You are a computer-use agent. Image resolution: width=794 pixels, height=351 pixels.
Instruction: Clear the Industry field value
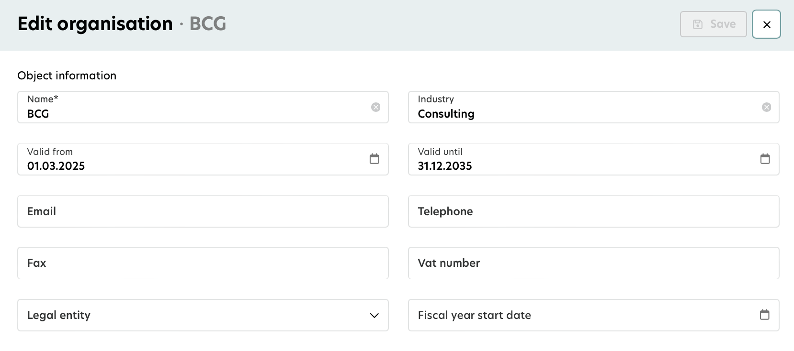(766, 107)
